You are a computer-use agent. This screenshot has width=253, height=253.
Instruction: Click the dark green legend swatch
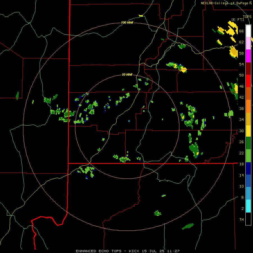coord(248,143)
